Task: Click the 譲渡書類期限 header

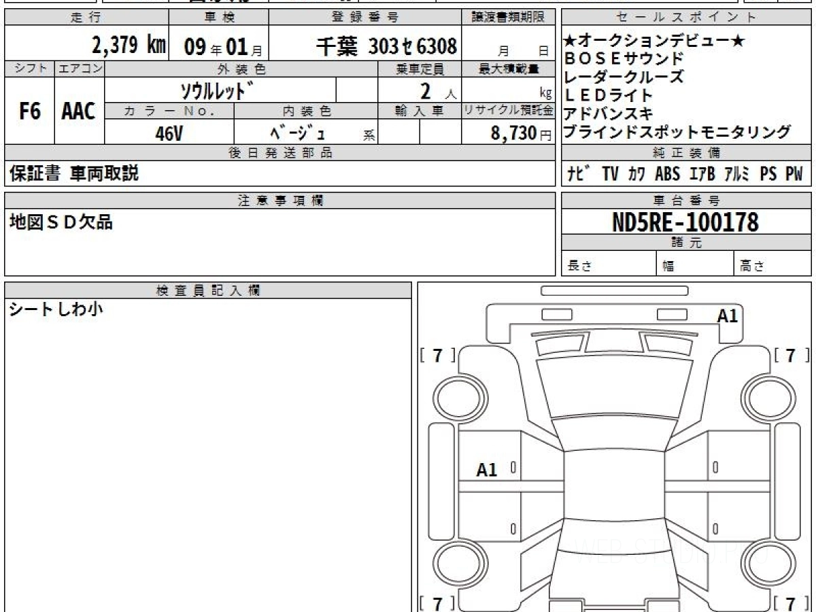Action: (x=509, y=18)
